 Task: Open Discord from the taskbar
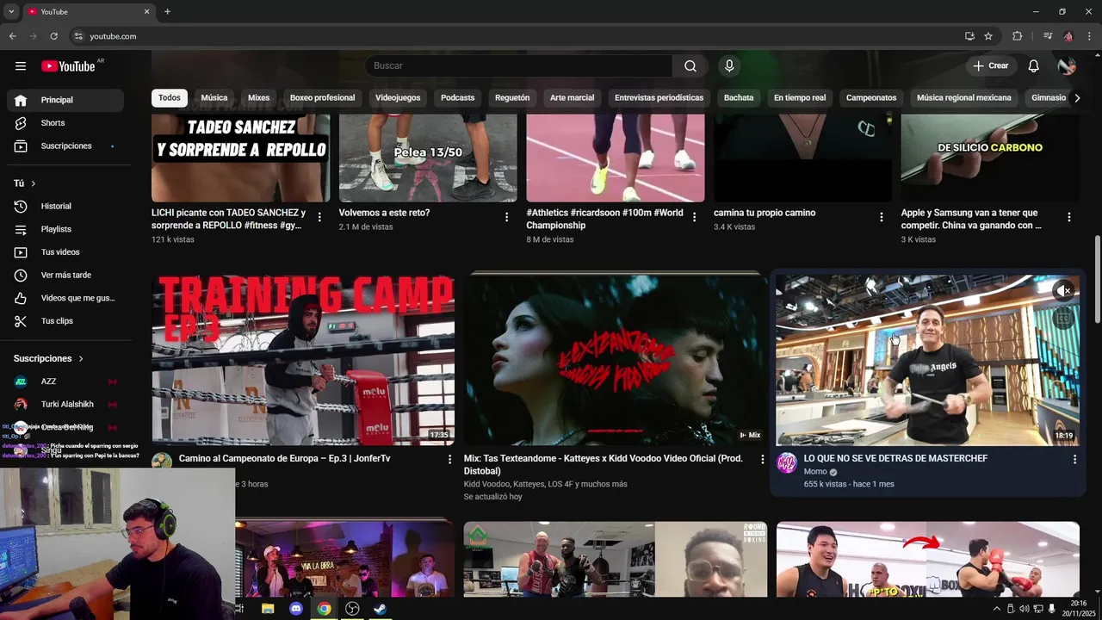point(296,609)
